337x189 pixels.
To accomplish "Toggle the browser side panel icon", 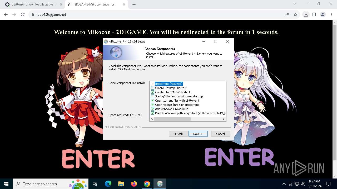I will click(x=314, y=15).
